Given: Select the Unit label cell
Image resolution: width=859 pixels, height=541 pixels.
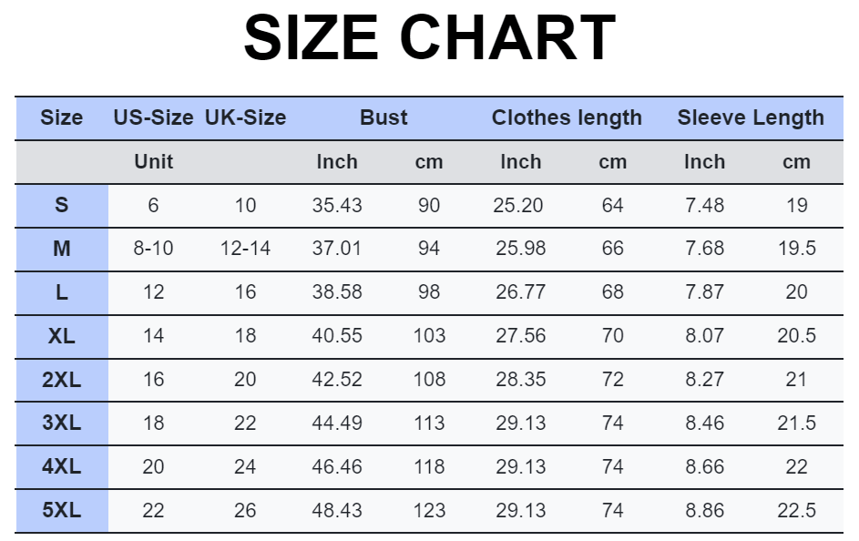Looking at the screenshot, I should tap(153, 161).
